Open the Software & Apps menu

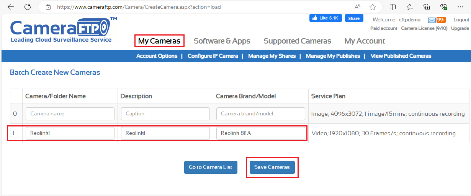(x=222, y=41)
